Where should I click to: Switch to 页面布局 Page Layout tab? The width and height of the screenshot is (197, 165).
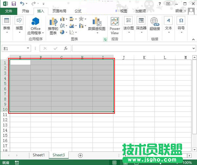59,11
